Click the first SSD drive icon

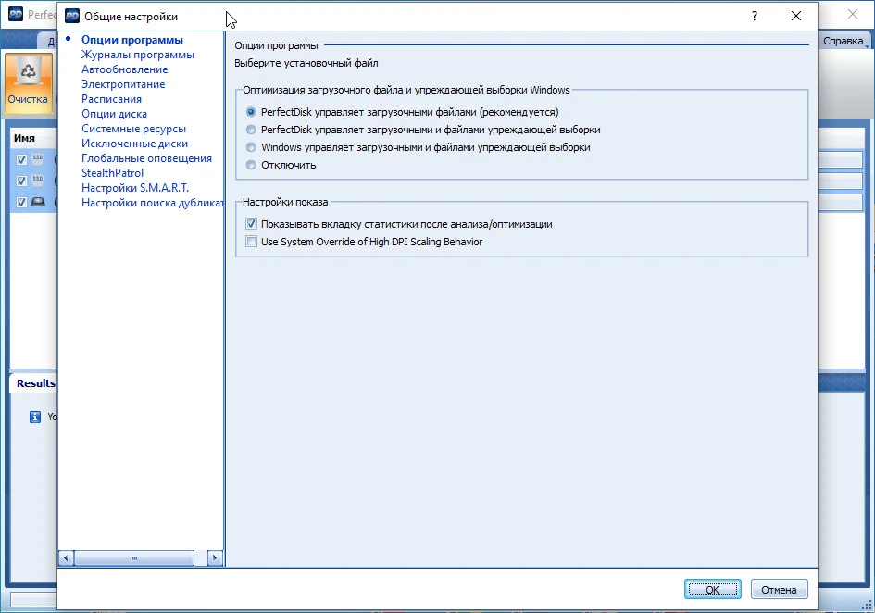(37, 159)
